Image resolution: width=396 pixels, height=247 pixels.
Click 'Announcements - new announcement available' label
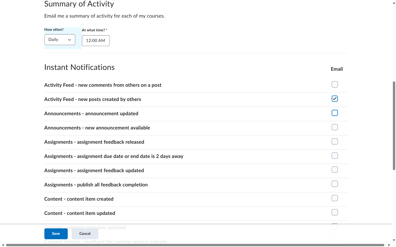point(97,128)
